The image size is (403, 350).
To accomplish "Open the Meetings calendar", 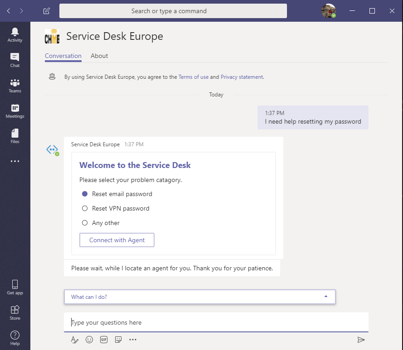I will tap(15, 111).
